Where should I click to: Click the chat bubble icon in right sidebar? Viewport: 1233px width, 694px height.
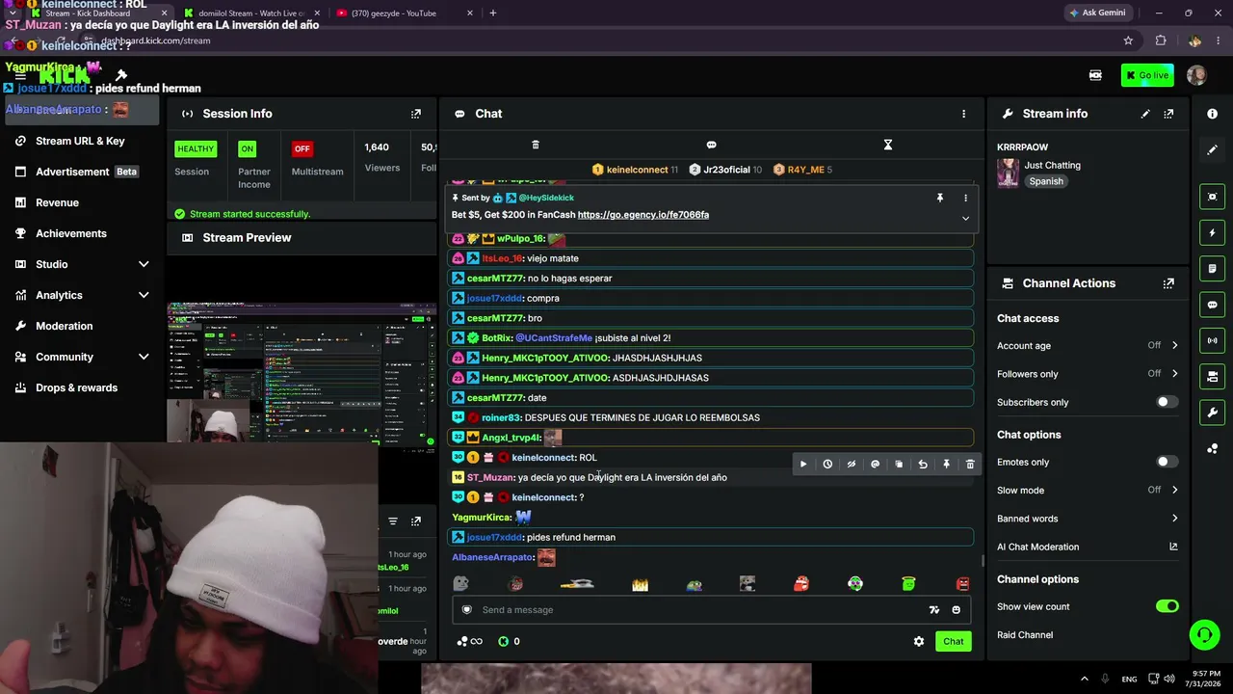(1212, 305)
